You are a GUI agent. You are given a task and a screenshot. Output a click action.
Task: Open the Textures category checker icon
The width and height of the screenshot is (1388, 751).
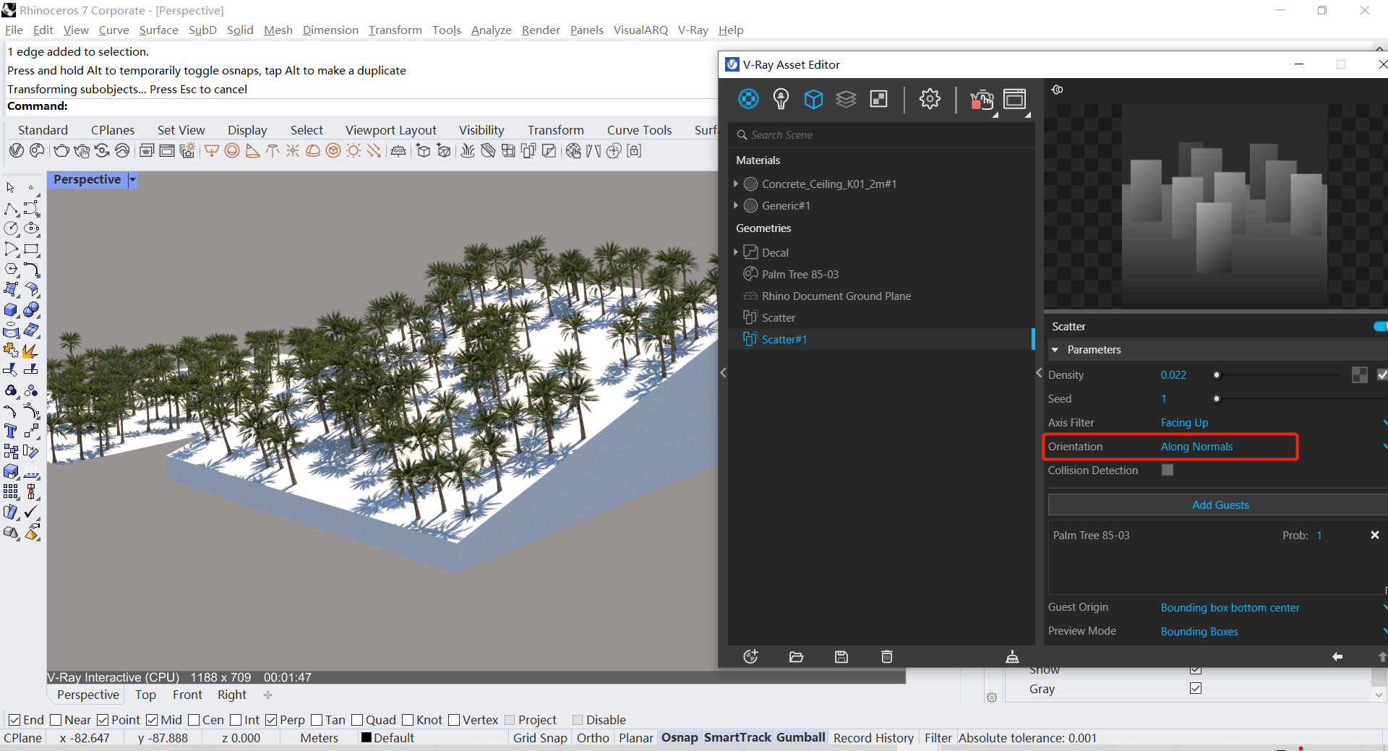(x=878, y=99)
